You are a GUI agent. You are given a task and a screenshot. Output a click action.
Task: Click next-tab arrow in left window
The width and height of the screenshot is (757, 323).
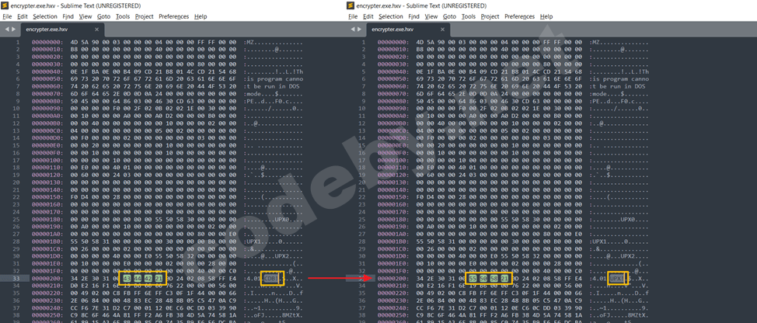click(13, 30)
